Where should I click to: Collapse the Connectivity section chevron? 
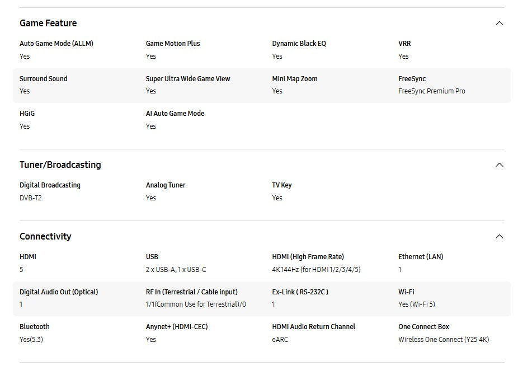pos(499,237)
